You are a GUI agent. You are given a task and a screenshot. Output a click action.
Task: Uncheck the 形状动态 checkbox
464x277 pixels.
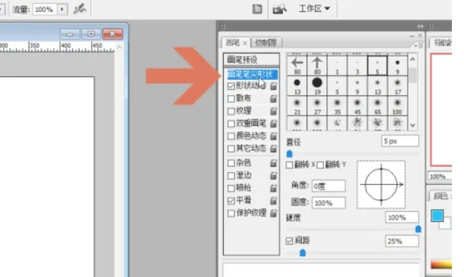pos(231,86)
